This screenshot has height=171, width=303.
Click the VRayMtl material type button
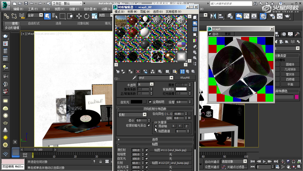click(185, 78)
